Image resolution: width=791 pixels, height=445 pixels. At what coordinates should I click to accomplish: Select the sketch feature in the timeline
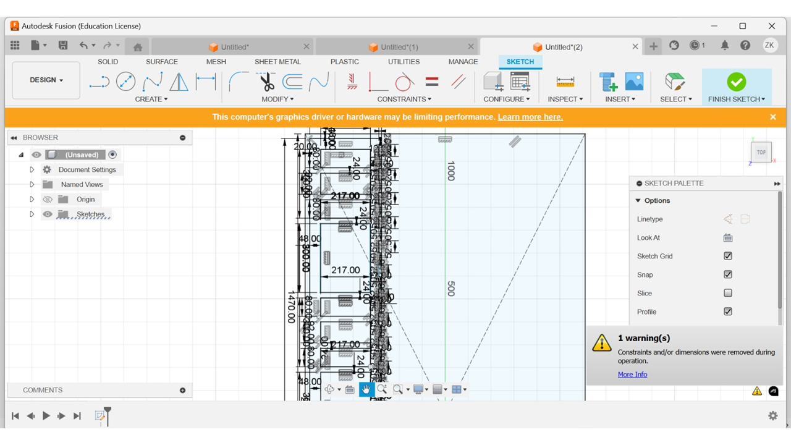coord(99,416)
